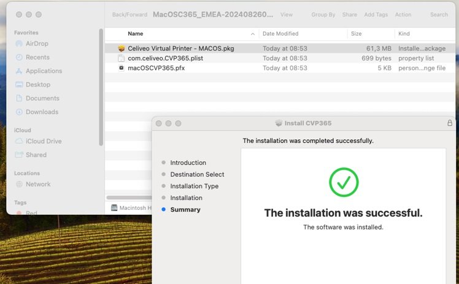Click the 5 KB size cell

coord(384,68)
